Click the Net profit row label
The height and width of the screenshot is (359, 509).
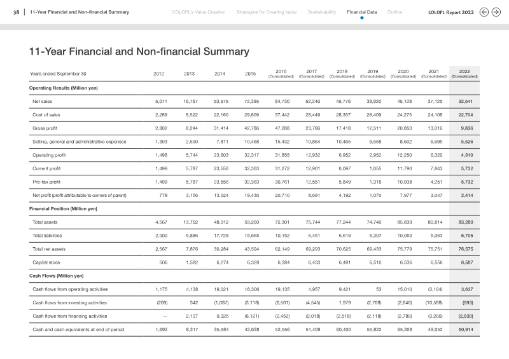(80, 195)
